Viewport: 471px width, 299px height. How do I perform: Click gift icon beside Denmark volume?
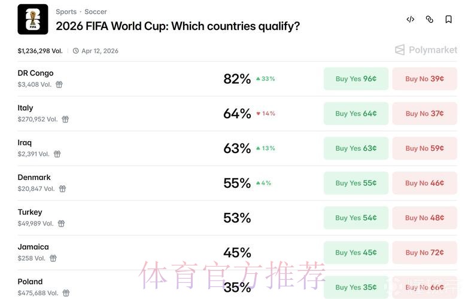click(62, 189)
